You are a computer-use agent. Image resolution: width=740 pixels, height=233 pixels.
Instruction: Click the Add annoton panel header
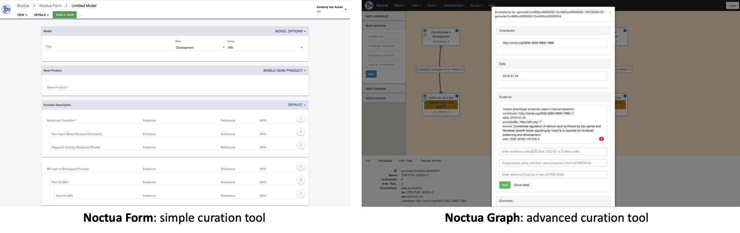(x=384, y=26)
